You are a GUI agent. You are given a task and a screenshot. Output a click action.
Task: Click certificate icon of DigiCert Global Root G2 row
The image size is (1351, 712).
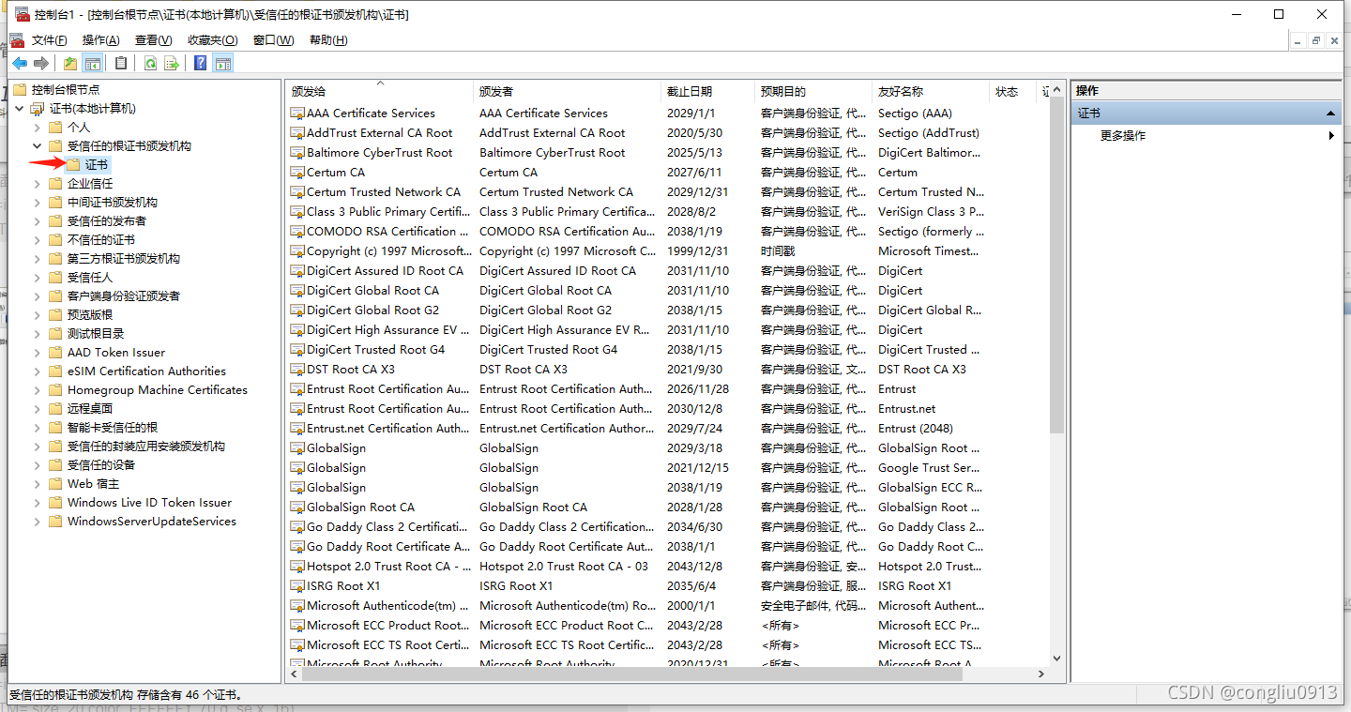(298, 310)
